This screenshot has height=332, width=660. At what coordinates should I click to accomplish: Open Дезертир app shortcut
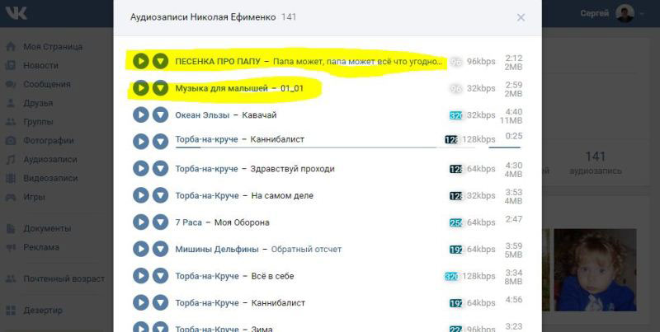[43, 310]
